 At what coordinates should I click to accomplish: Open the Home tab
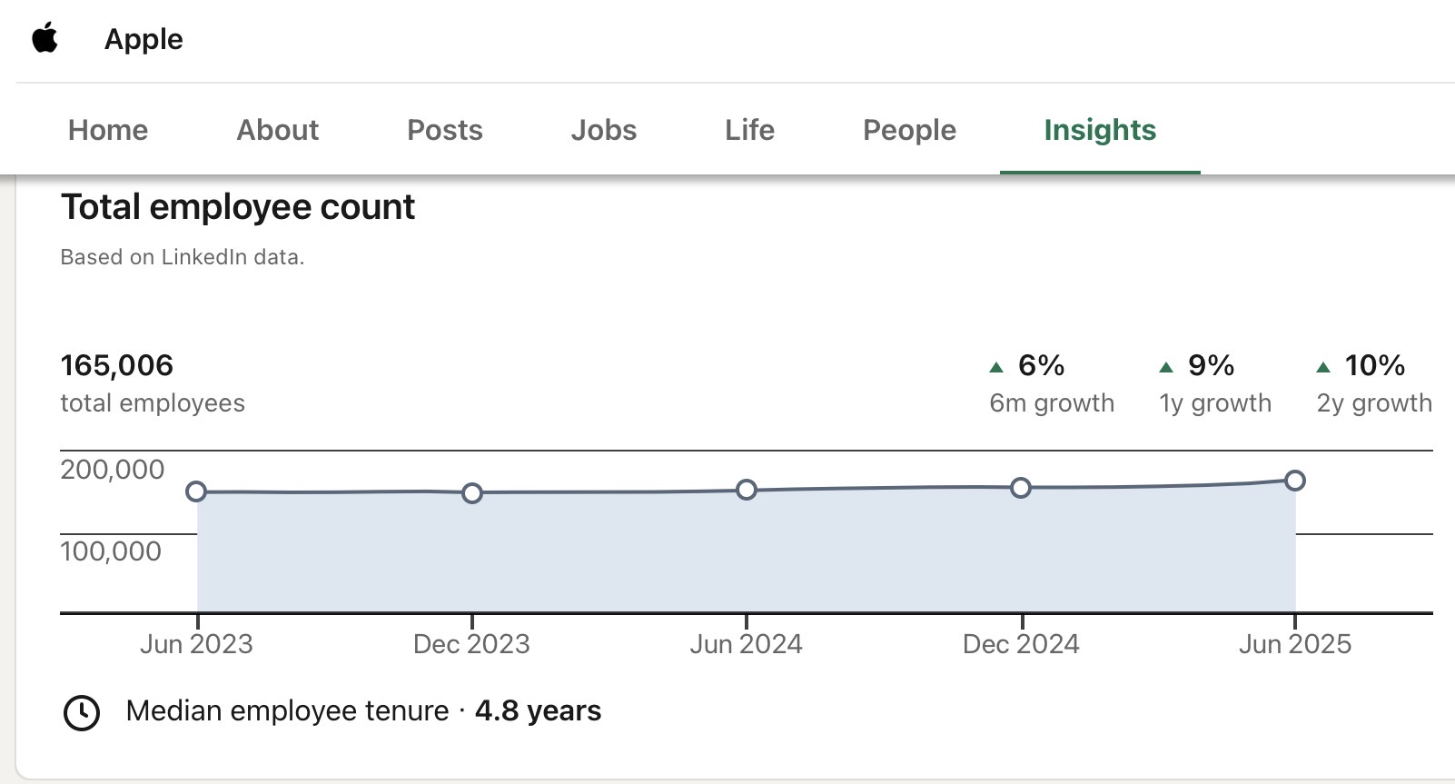click(x=108, y=130)
